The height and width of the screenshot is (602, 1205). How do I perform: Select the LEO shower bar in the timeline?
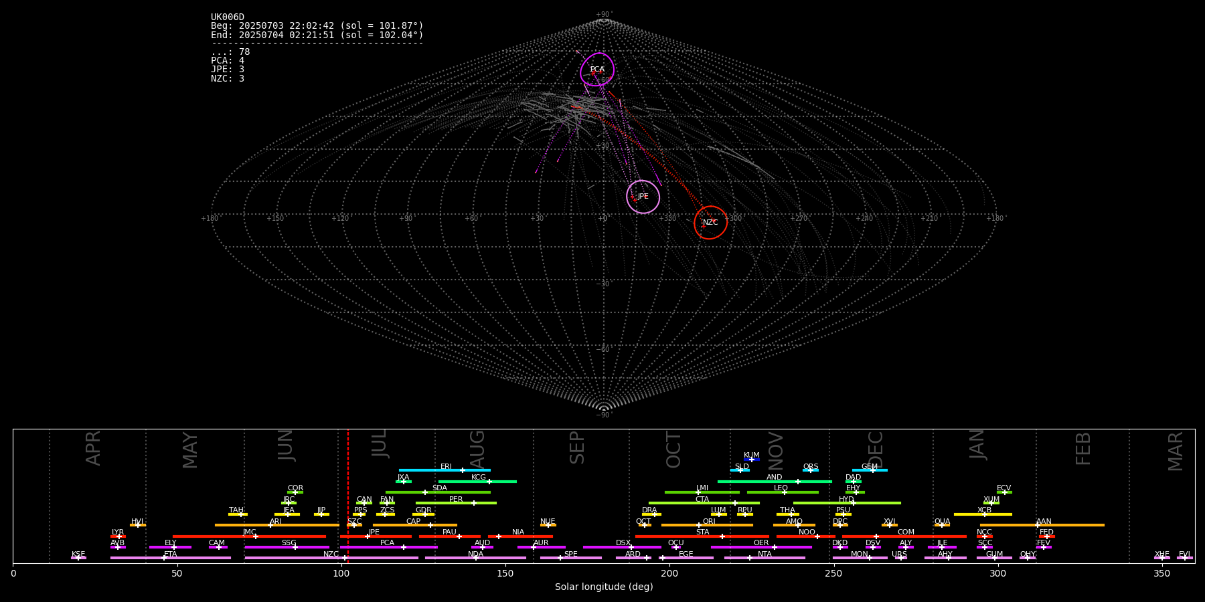click(783, 492)
